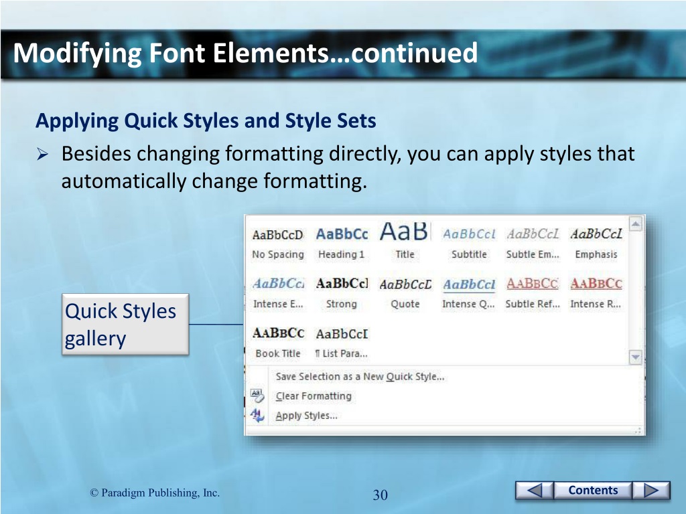686x514 pixels.
Task: Select the Intense R... style
Action: [x=596, y=293]
